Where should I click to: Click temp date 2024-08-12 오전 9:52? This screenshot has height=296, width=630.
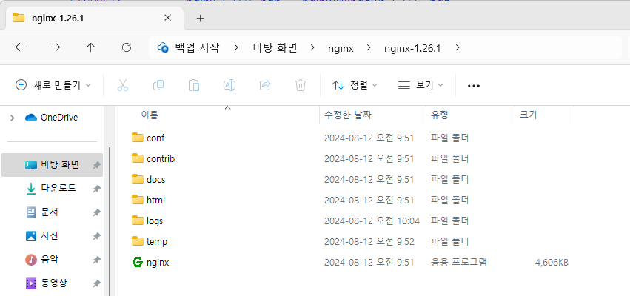click(369, 242)
